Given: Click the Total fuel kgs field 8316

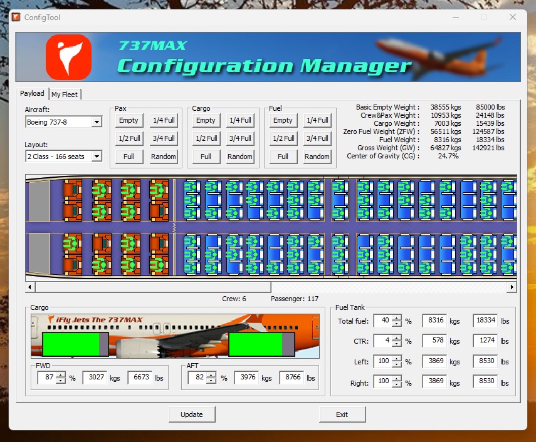Looking at the screenshot, I should click(434, 320).
